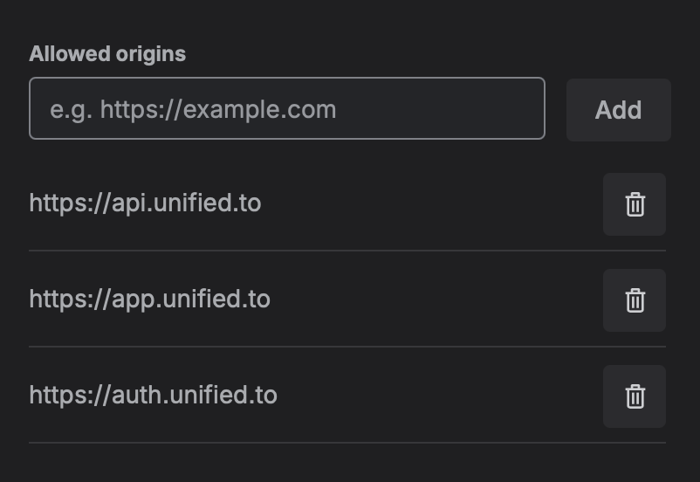Screen dimensions: 700x482
Task: Remove the first allowed origin entry
Action: pyautogui.click(x=635, y=204)
